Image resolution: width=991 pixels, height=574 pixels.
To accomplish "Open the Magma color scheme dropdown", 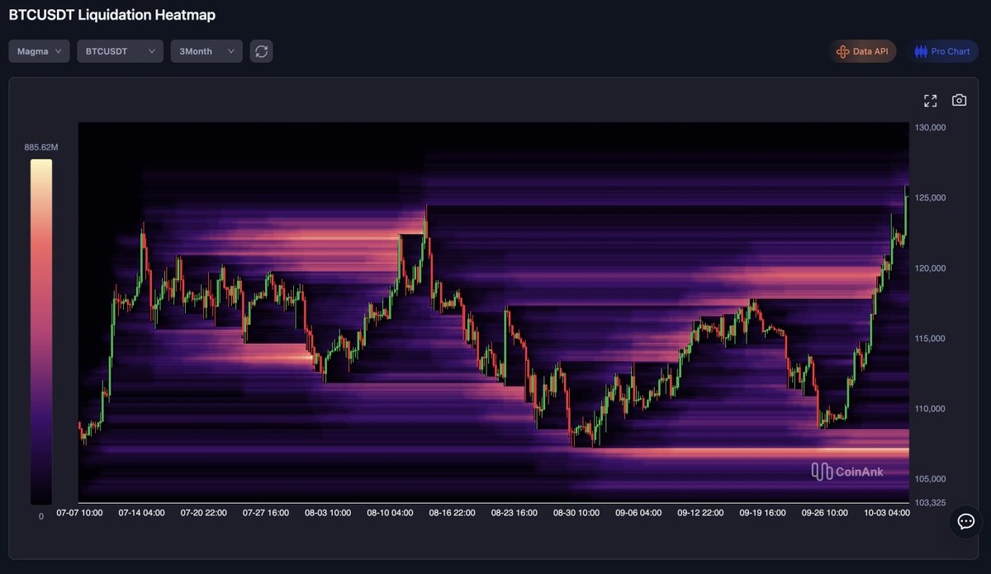I will point(38,50).
